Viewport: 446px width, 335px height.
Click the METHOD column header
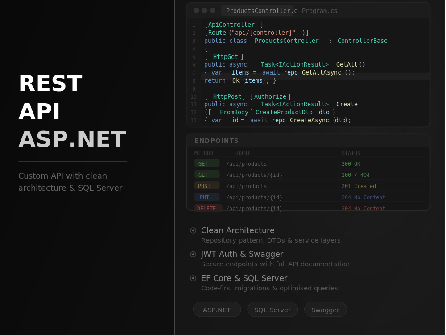204,153
